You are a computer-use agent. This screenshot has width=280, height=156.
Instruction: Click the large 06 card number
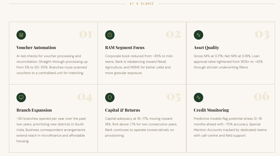[x=262, y=96]
